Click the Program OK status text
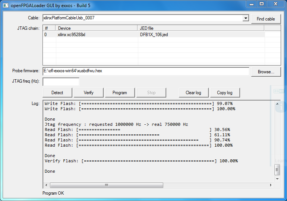 53,193
